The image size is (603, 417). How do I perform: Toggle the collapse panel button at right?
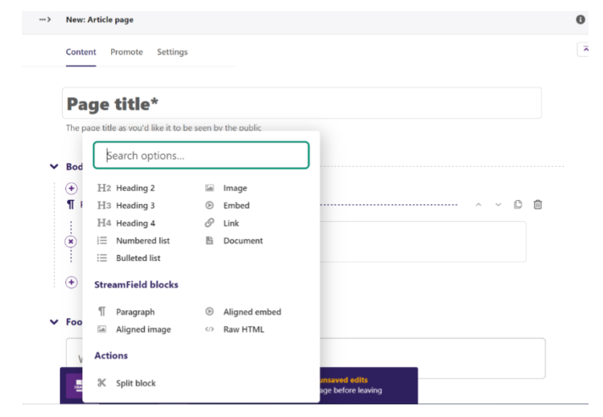pyautogui.click(x=584, y=50)
